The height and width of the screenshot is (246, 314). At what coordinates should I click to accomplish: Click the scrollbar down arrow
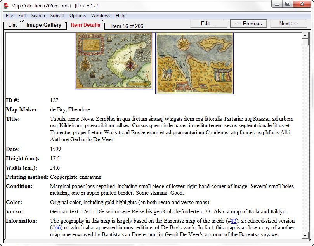(305, 235)
